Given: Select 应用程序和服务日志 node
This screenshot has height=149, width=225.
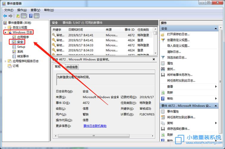Looking at the screenshot, I should [x=26, y=61].
